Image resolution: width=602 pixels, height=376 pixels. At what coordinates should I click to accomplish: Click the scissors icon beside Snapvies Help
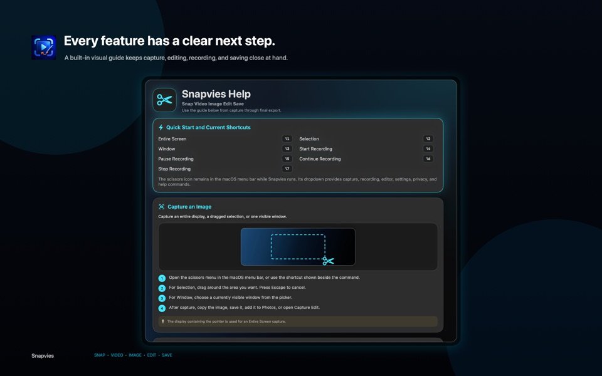165,100
